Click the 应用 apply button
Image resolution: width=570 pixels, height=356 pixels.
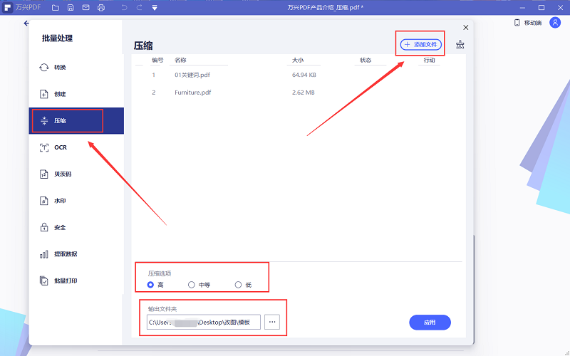pos(430,323)
